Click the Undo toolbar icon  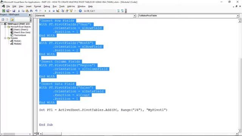pyautogui.click(x=36, y=11)
